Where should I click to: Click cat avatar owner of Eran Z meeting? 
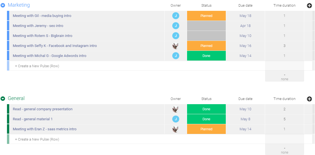[176, 129]
